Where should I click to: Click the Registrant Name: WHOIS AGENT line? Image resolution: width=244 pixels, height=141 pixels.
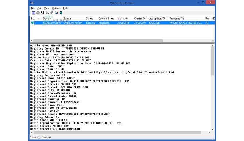click(53, 78)
